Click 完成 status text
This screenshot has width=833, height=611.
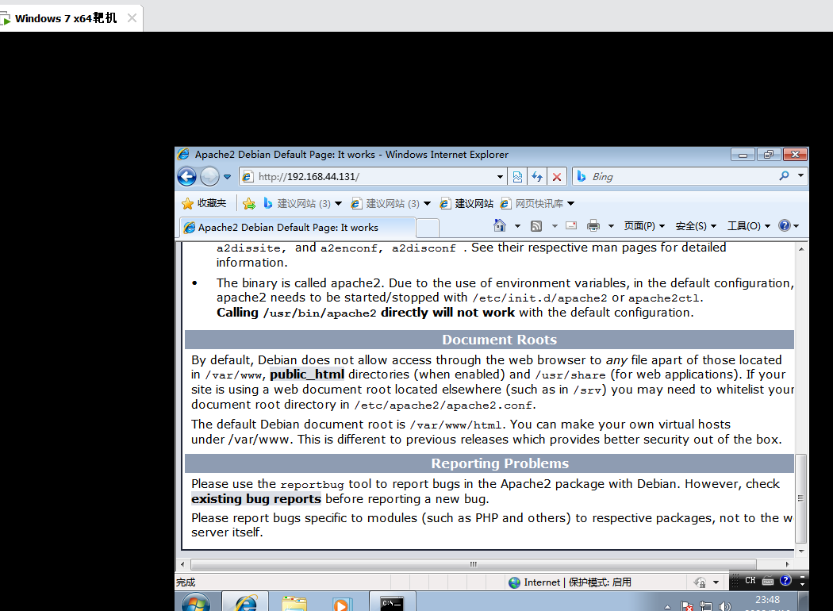tap(186, 582)
